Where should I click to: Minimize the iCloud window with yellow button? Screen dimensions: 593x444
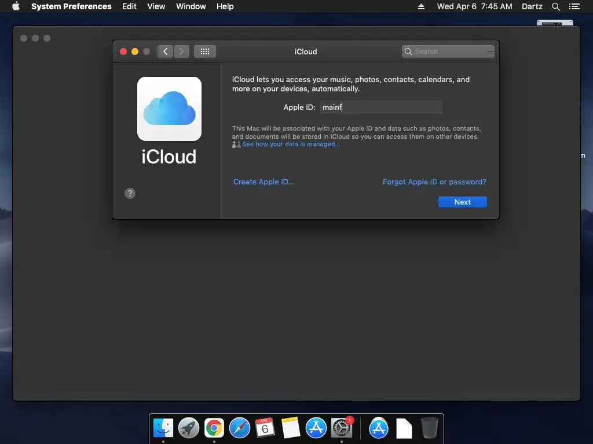coord(134,51)
